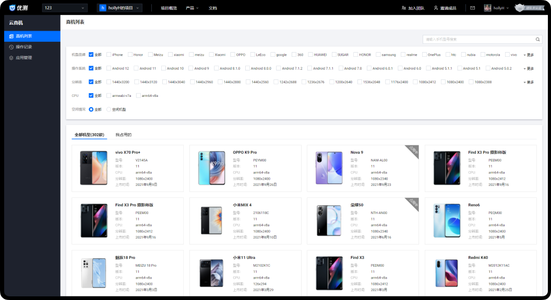The width and height of the screenshot is (551, 300).
Task: Click the hollyH user avatar
Action: 487,8
